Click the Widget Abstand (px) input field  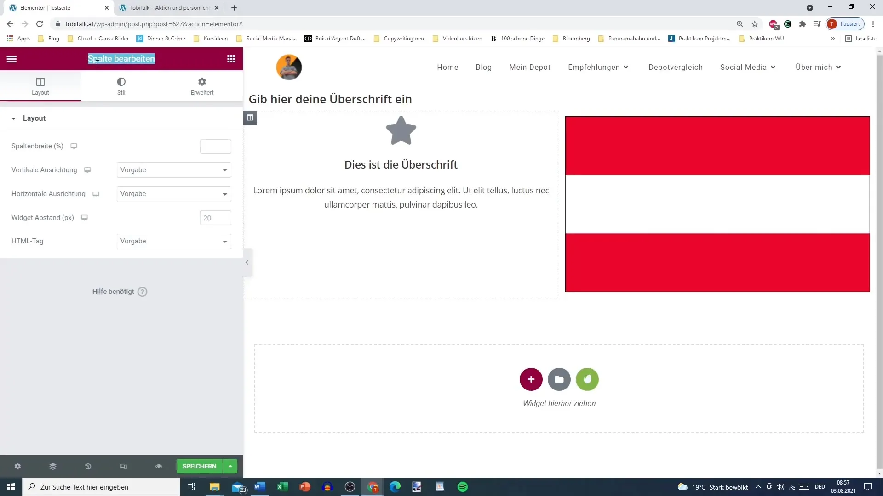pyautogui.click(x=216, y=218)
